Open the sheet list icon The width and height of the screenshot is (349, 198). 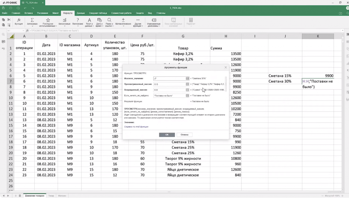20,196
